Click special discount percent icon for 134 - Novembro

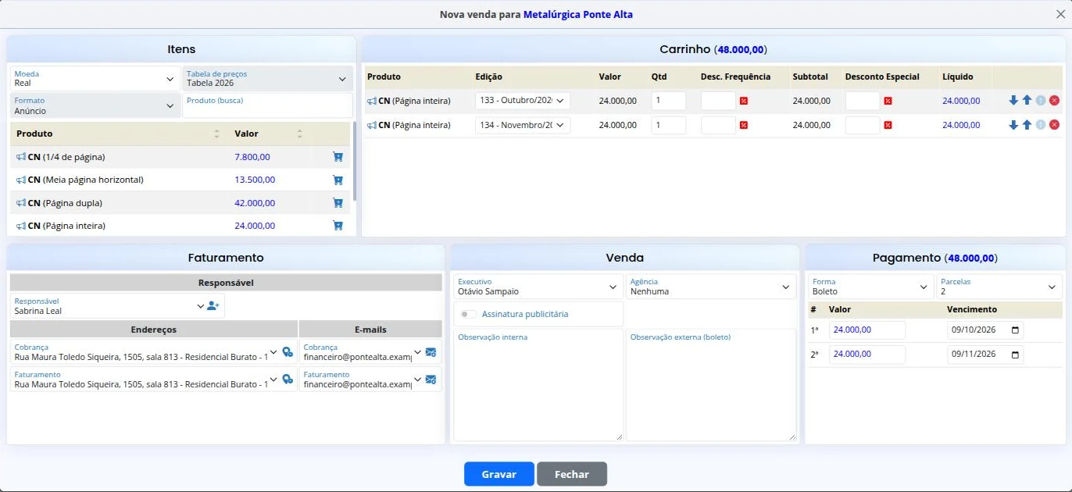pos(888,125)
